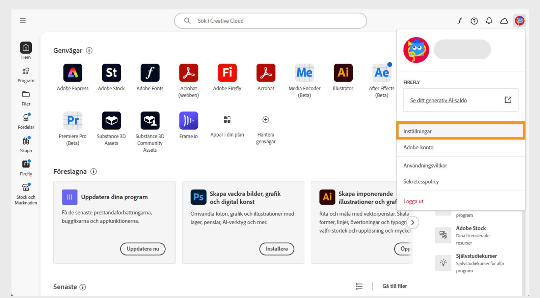540x298 pixels.
Task: Switch Senaste to list view
Action: point(359,286)
